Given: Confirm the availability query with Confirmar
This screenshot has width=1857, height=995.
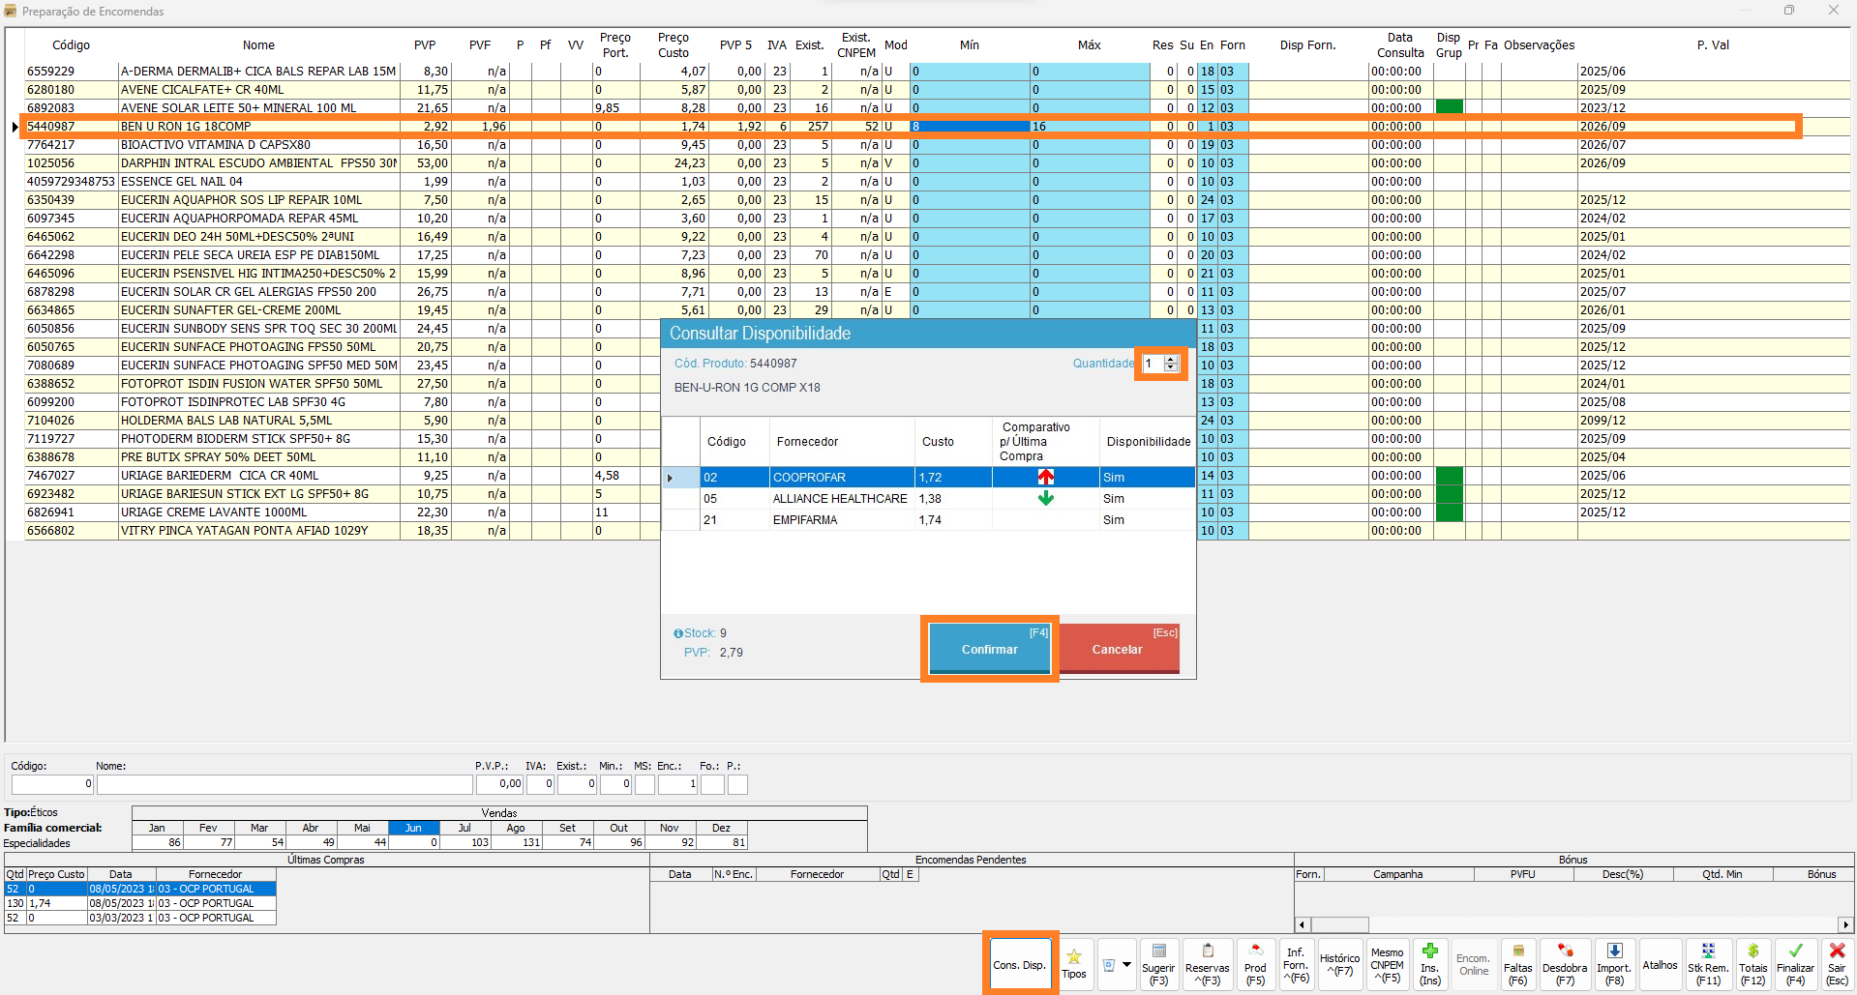Looking at the screenshot, I should [x=989, y=649].
